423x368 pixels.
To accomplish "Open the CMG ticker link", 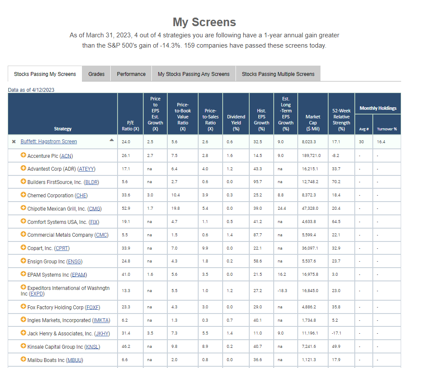I will [95, 209].
